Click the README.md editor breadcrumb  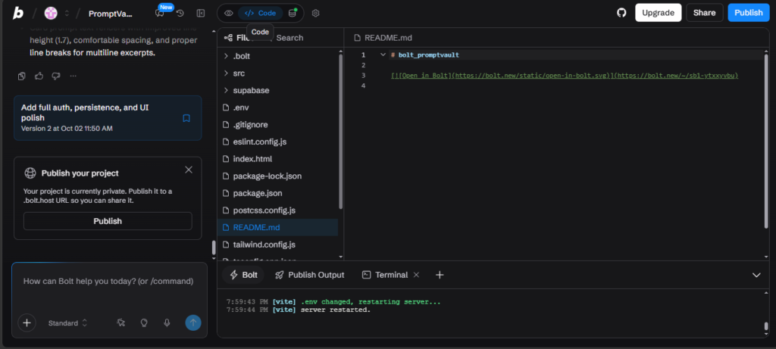click(383, 38)
